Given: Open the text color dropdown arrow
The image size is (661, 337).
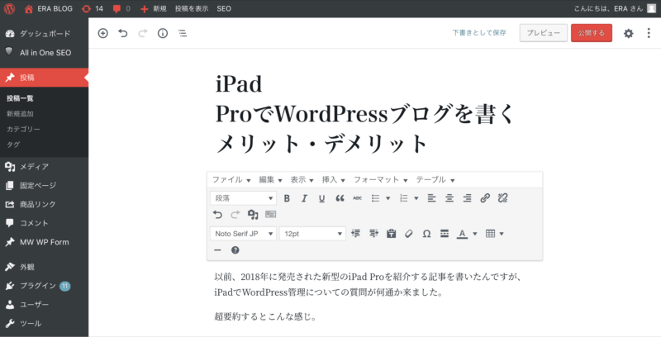Looking at the screenshot, I should coord(474,234).
